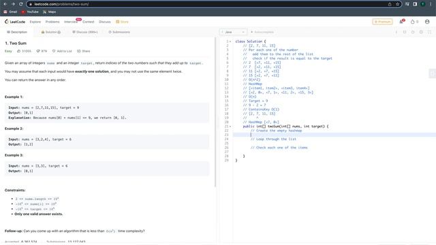
Task: Open Discuss in top navigation
Action: tap(105, 22)
